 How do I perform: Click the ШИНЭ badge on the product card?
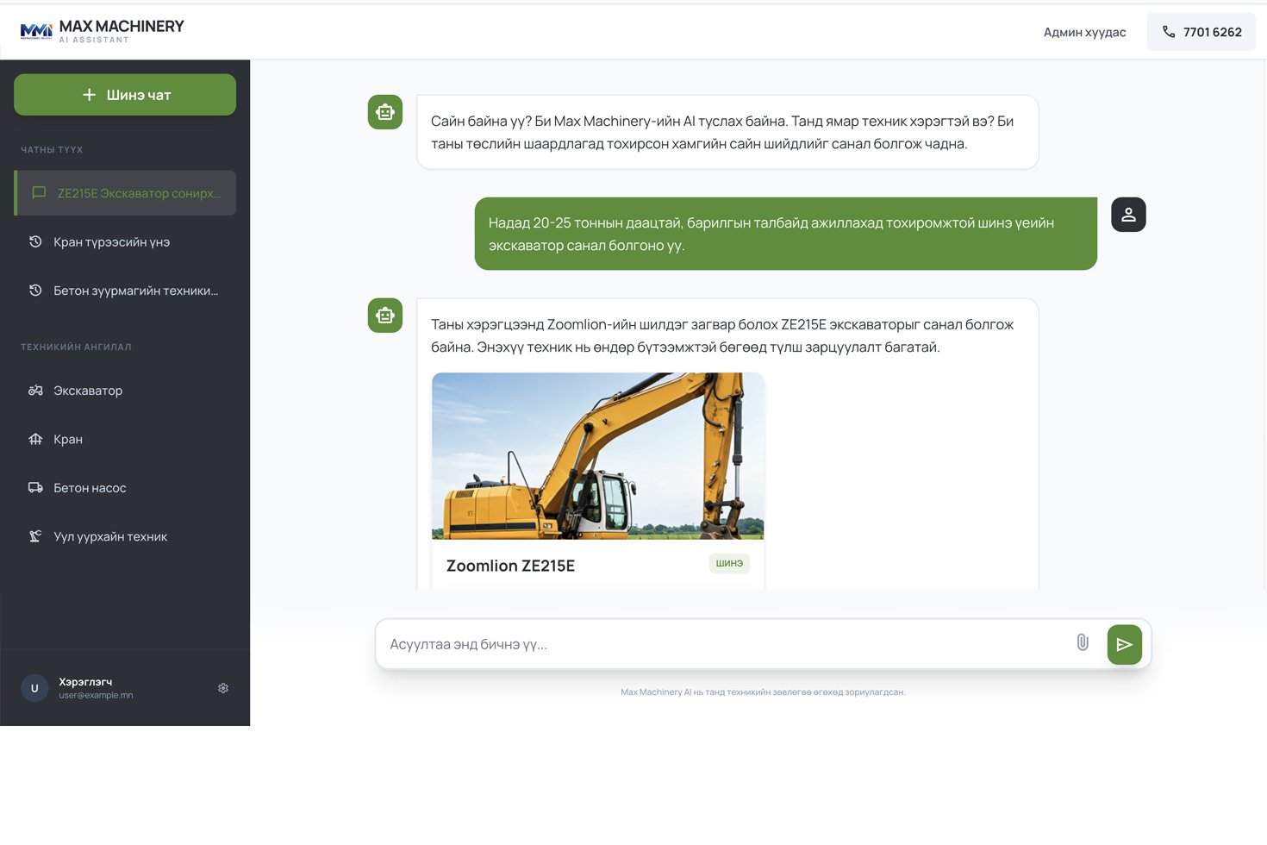coord(729,563)
